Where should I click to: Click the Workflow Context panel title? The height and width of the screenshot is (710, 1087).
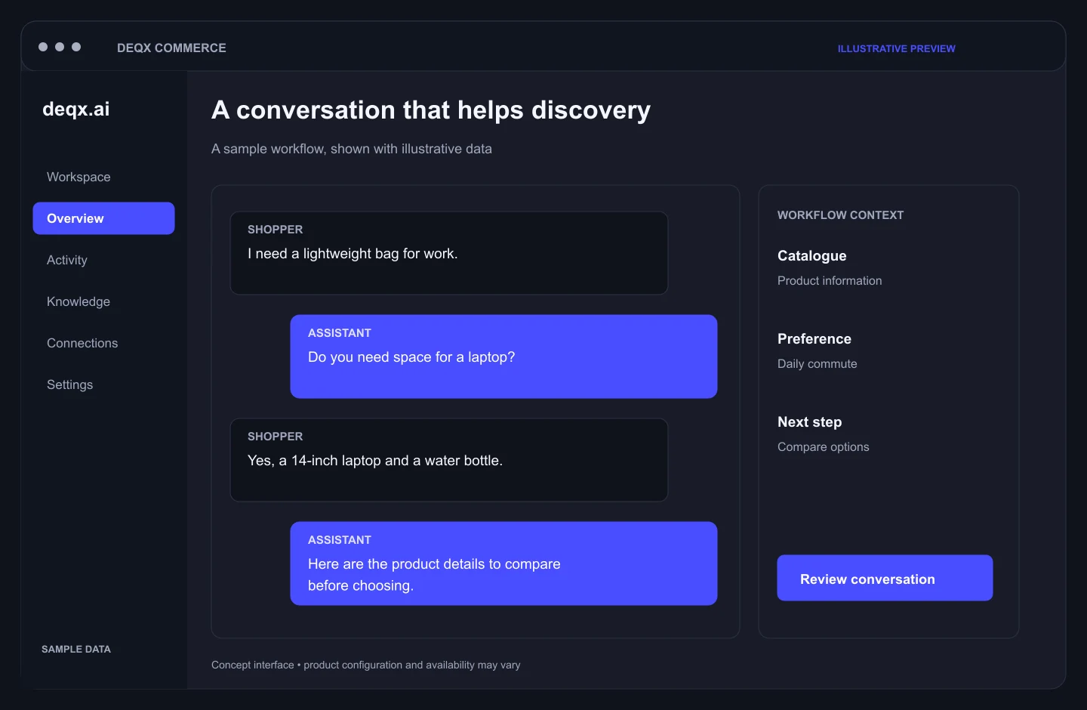840,215
